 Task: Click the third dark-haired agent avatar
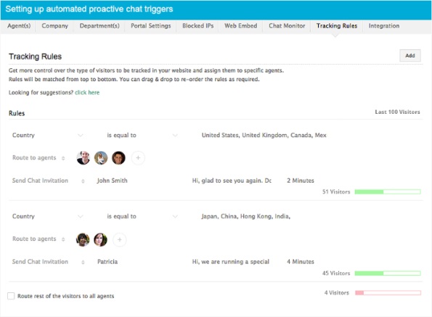click(118, 158)
